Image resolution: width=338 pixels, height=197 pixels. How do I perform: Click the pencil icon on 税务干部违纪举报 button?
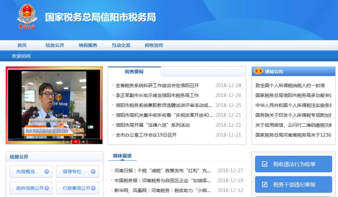264,184
